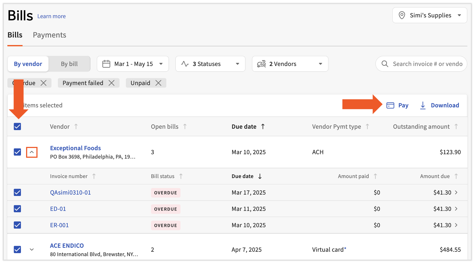The width and height of the screenshot is (475, 264).
Task: Sort by Open bills column arrow
Action: (185, 127)
